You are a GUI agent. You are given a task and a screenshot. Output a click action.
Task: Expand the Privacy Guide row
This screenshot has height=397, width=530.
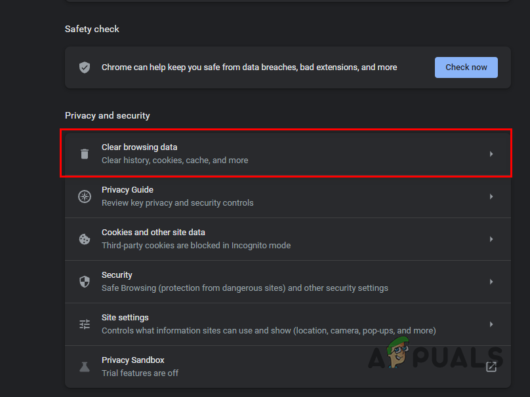click(491, 196)
